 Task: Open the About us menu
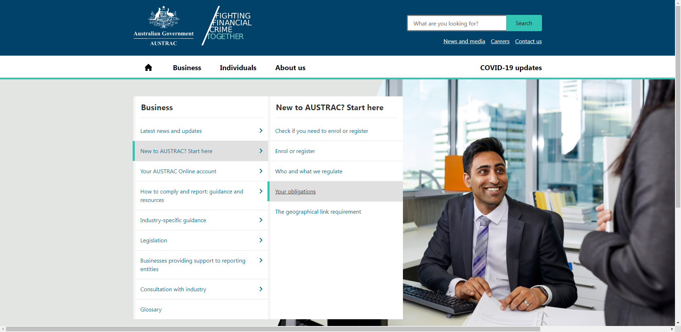coord(290,68)
